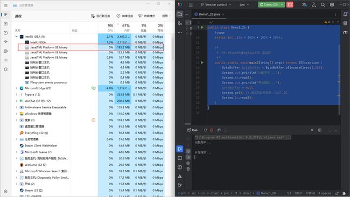This screenshot has height=197, width=350.
Task: Open Performance page in Task Manager sidebar
Action: (5, 24)
